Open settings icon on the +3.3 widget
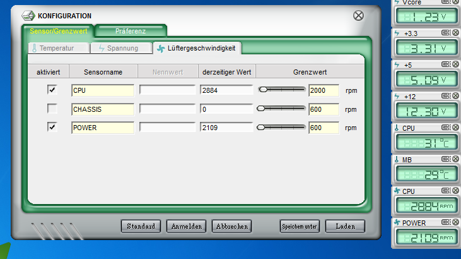Image resolution: width=461 pixels, height=259 pixels. (446, 32)
